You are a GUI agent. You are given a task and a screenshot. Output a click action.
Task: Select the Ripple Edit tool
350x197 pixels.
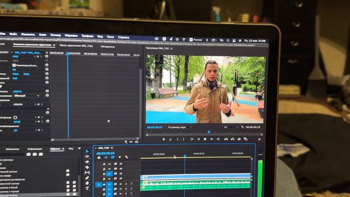(87, 162)
